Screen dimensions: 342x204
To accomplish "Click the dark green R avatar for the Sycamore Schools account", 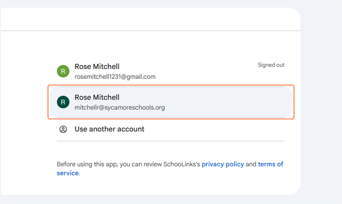I will coord(63,102).
